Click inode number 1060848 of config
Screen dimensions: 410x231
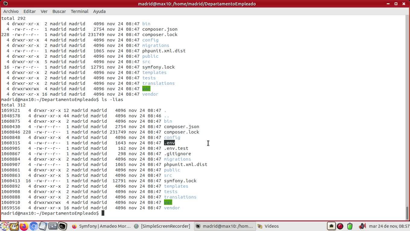click(x=11, y=137)
